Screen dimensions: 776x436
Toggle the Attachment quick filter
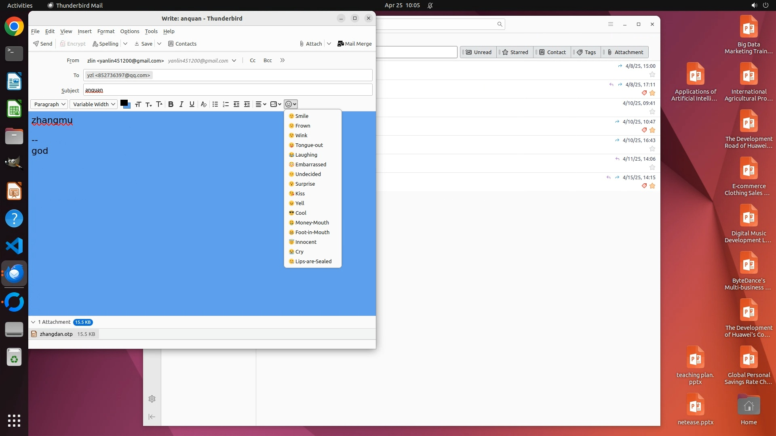pyautogui.click(x=625, y=52)
